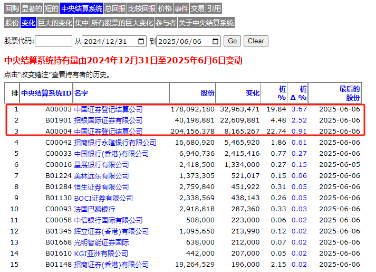Open 中信银行国际有限公司 link
This screenshot has width=376, height=272.
pos(109,220)
